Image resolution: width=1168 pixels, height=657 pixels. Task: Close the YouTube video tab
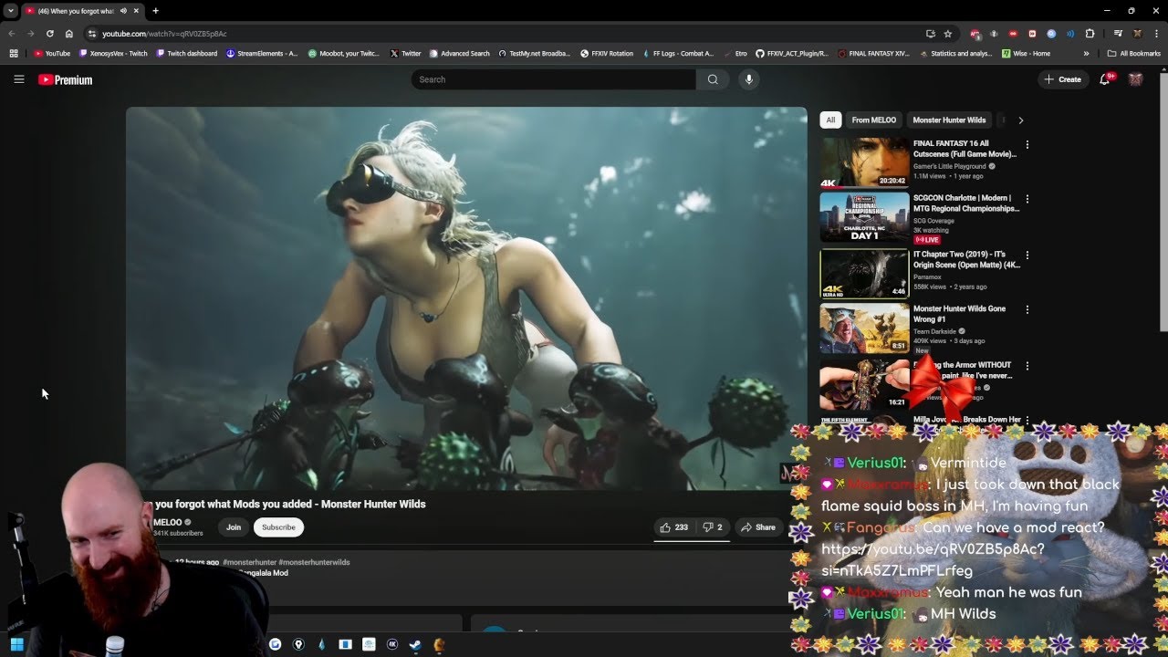click(x=137, y=11)
